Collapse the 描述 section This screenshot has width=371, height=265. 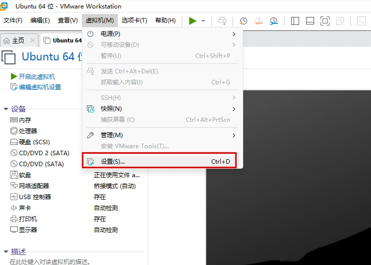[5, 252]
